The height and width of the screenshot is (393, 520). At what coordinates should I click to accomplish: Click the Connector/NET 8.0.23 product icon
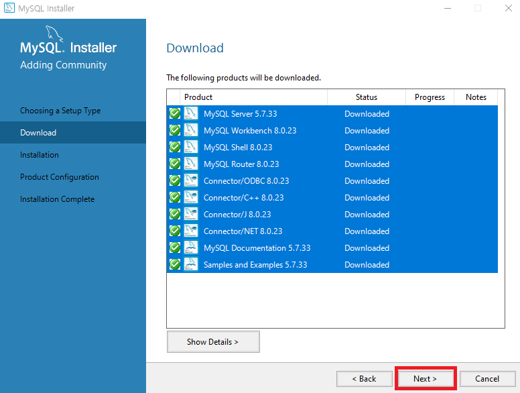(x=191, y=231)
